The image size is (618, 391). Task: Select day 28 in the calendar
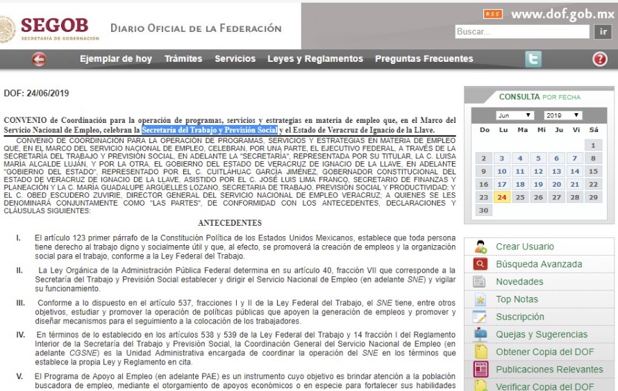(575, 197)
